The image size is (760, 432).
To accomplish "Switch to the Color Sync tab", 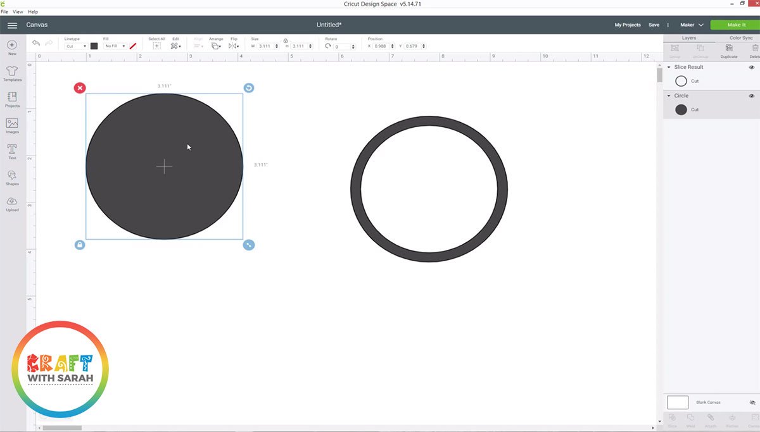I will click(741, 38).
